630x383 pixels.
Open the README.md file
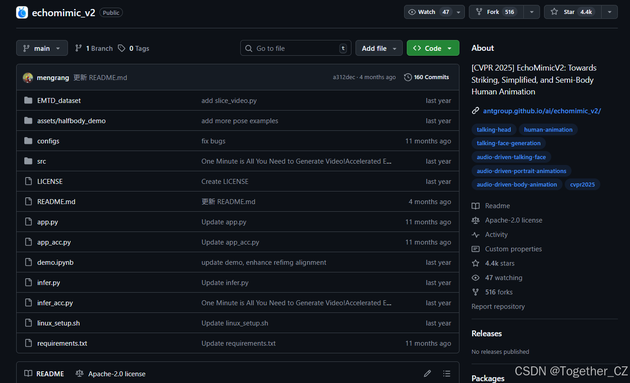56,202
